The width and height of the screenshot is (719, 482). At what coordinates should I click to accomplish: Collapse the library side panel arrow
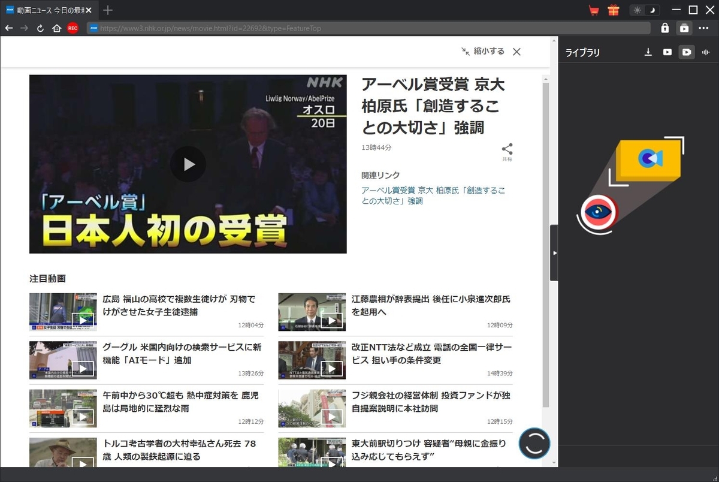[x=554, y=253]
